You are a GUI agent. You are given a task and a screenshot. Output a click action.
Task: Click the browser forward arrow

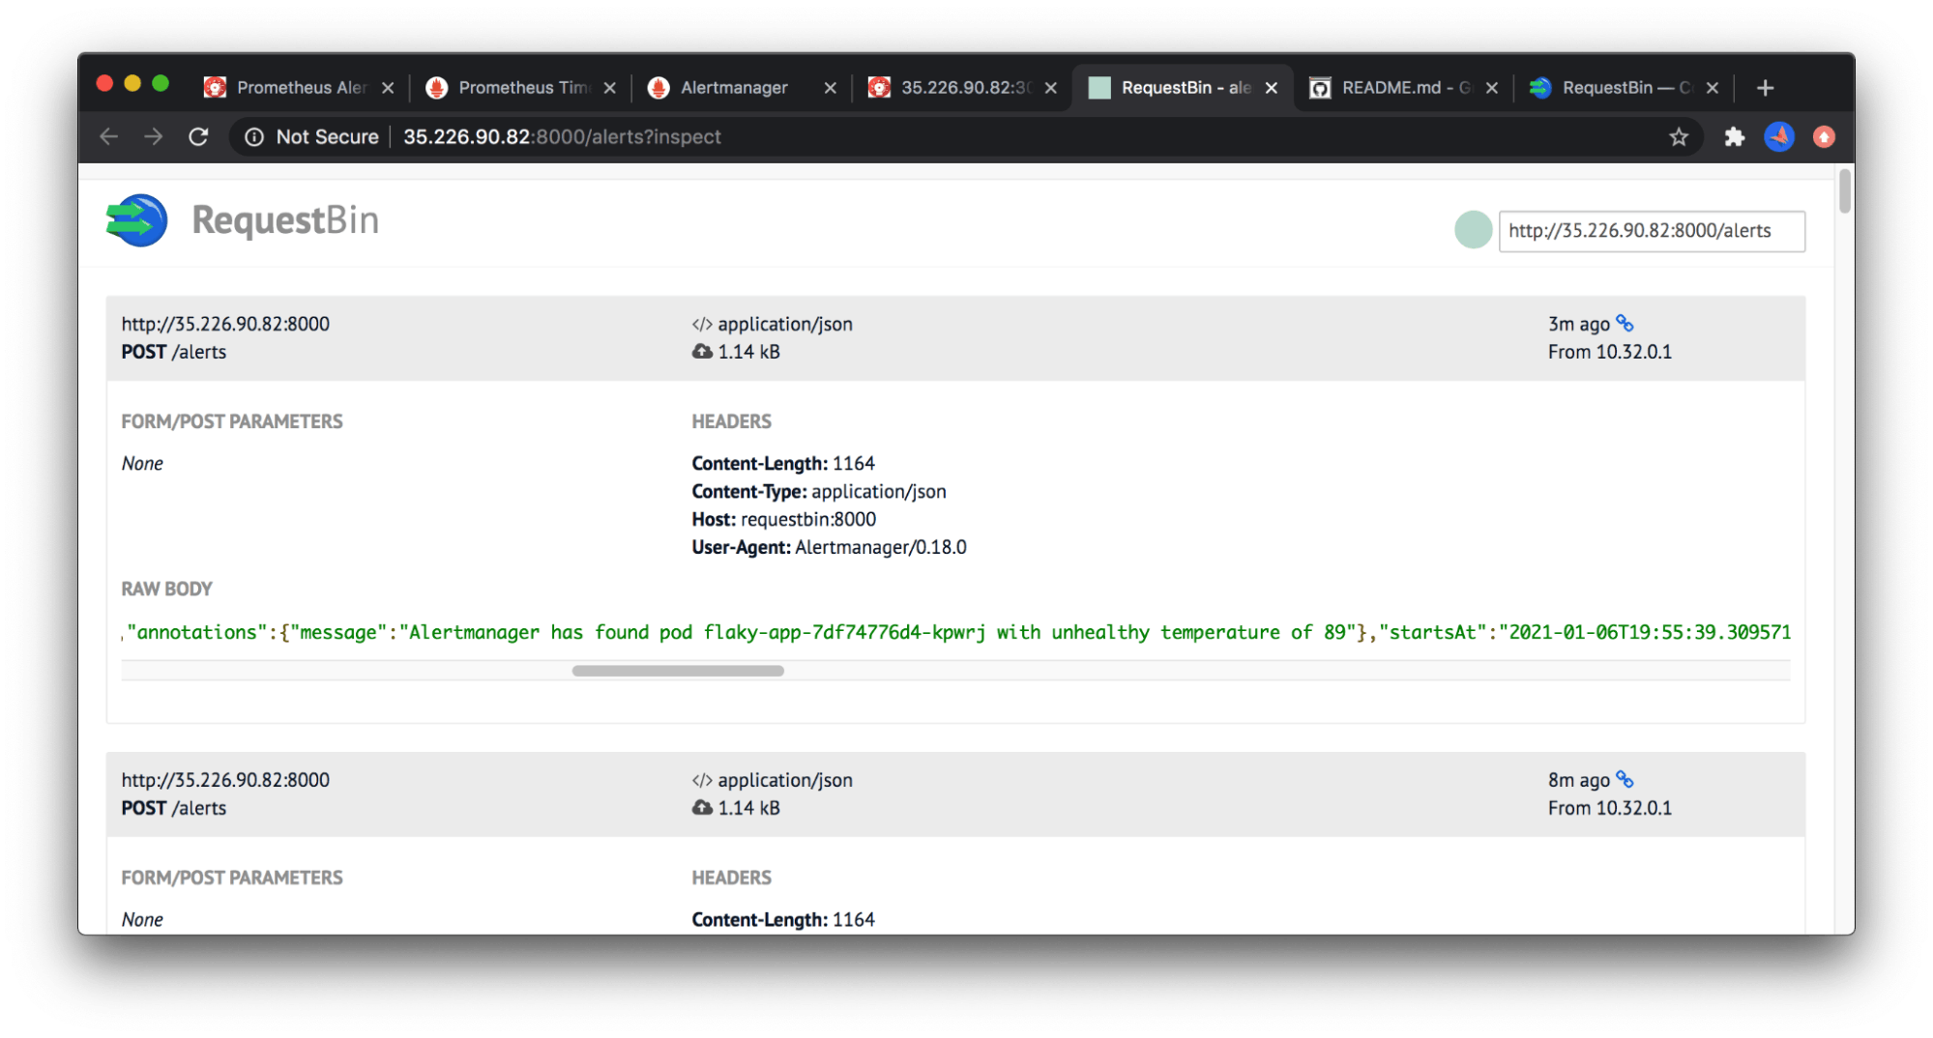click(154, 137)
